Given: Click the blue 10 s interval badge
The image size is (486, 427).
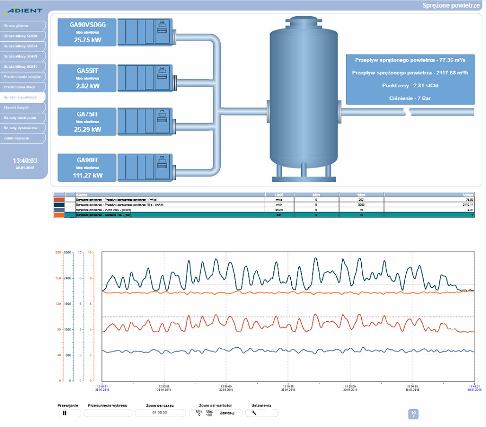Looking at the screenshot, I should coord(413,415).
